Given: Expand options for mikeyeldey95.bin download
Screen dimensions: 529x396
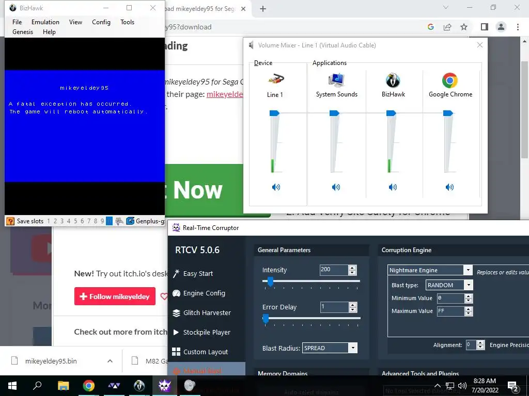Looking at the screenshot, I should pos(110,361).
